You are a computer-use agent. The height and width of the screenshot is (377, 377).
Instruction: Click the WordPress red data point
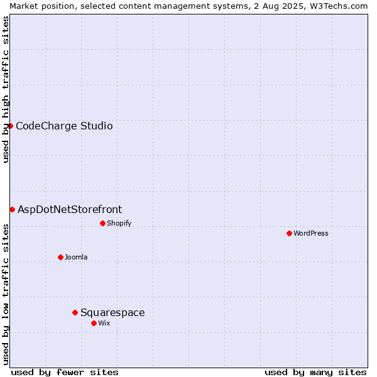click(x=289, y=234)
